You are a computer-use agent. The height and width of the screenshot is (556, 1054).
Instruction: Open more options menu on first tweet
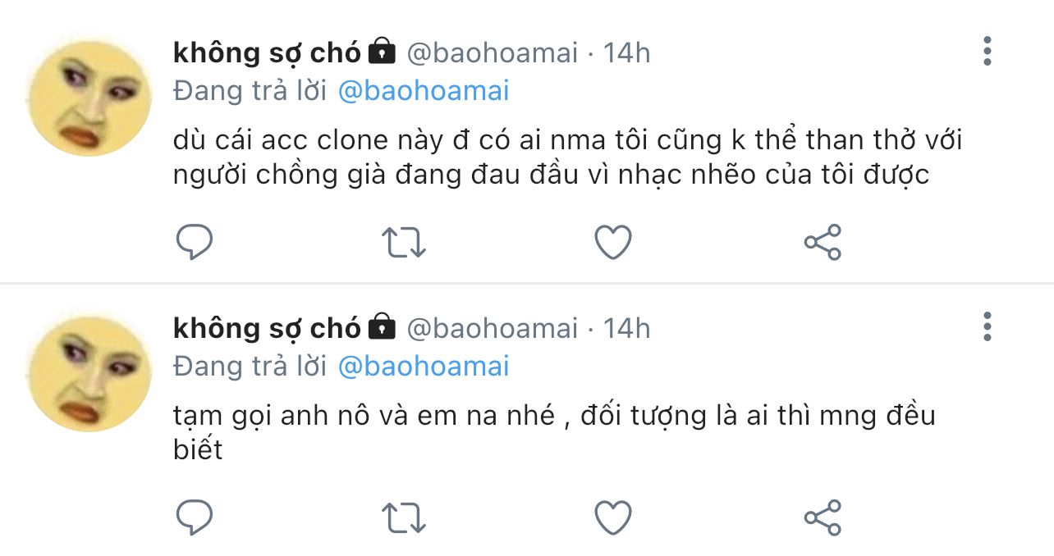click(x=987, y=52)
